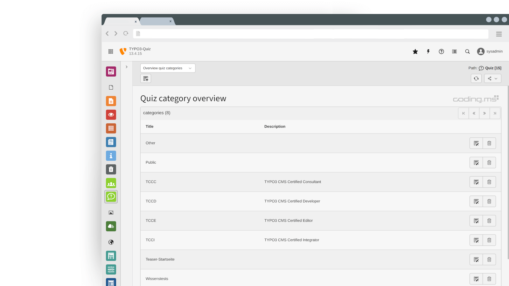Screen dimensions: 509x286
Task: Edit the Teaser-Startseite category
Action: coord(476,260)
